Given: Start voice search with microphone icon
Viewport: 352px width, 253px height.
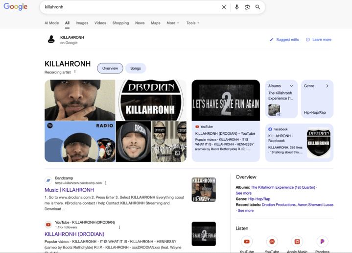Looking at the screenshot, I should pos(236,7).
